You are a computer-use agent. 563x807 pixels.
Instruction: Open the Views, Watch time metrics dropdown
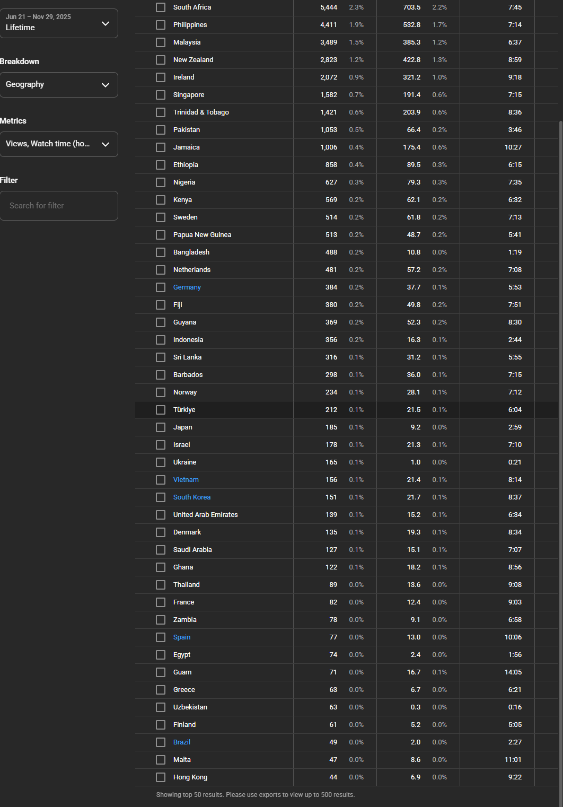(58, 144)
